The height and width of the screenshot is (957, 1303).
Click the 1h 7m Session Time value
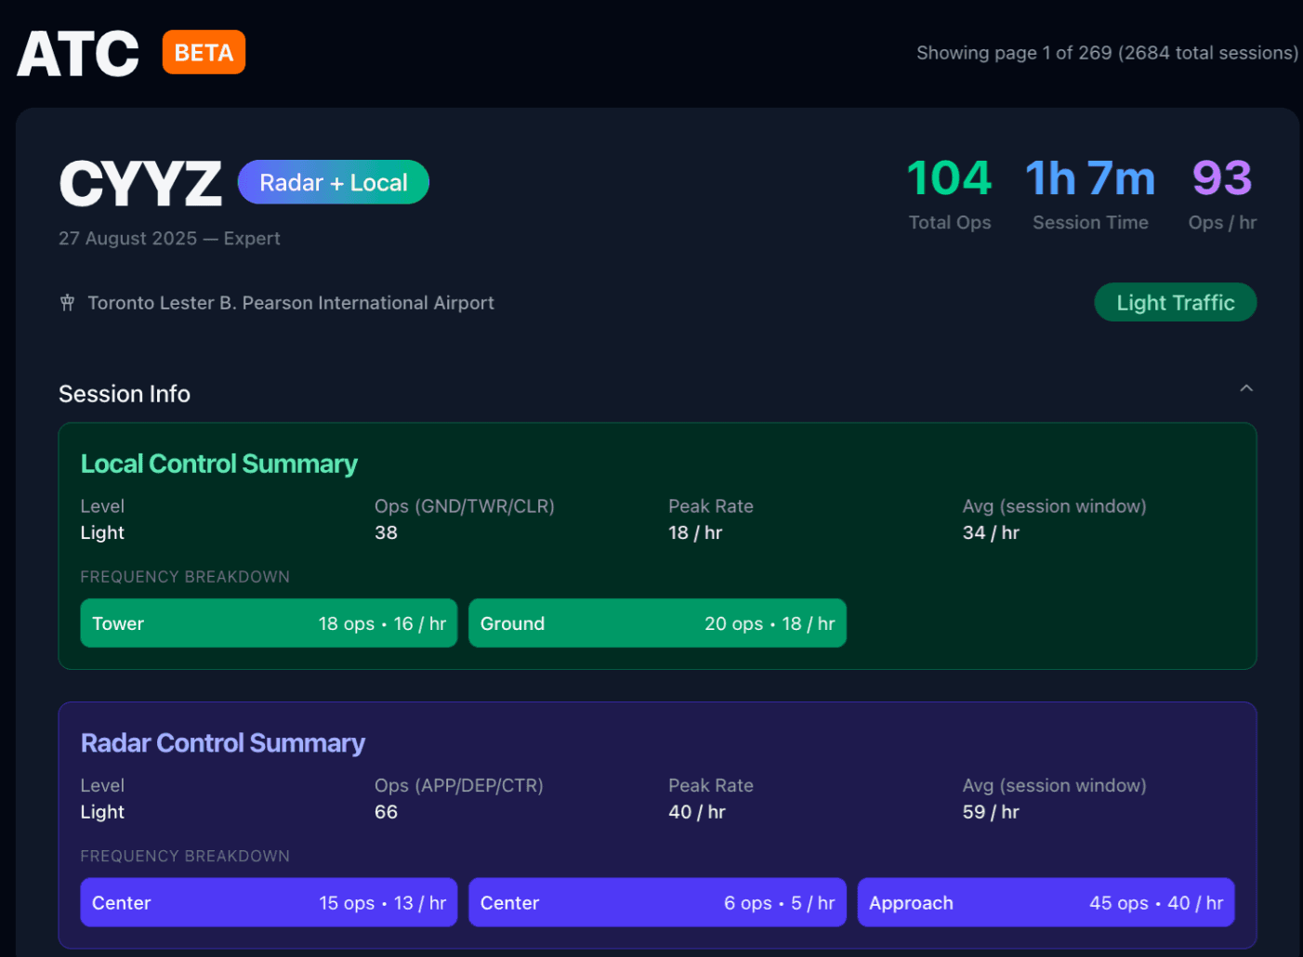(1090, 178)
